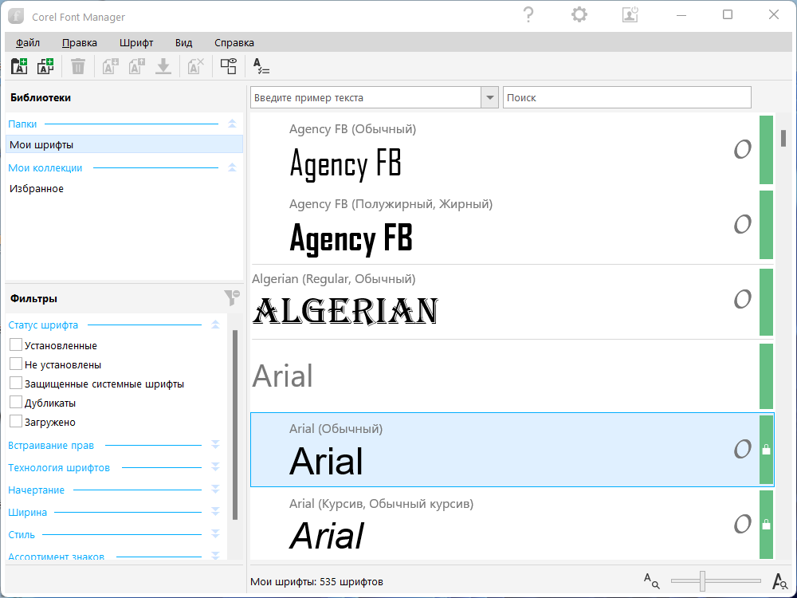This screenshot has width=797, height=598.
Task: Open settings gear icon in title bar
Action: tap(579, 14)
